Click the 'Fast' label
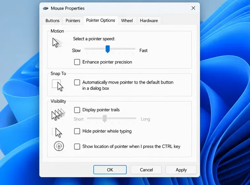Screen dimensions: 250x185 [143, 51]
